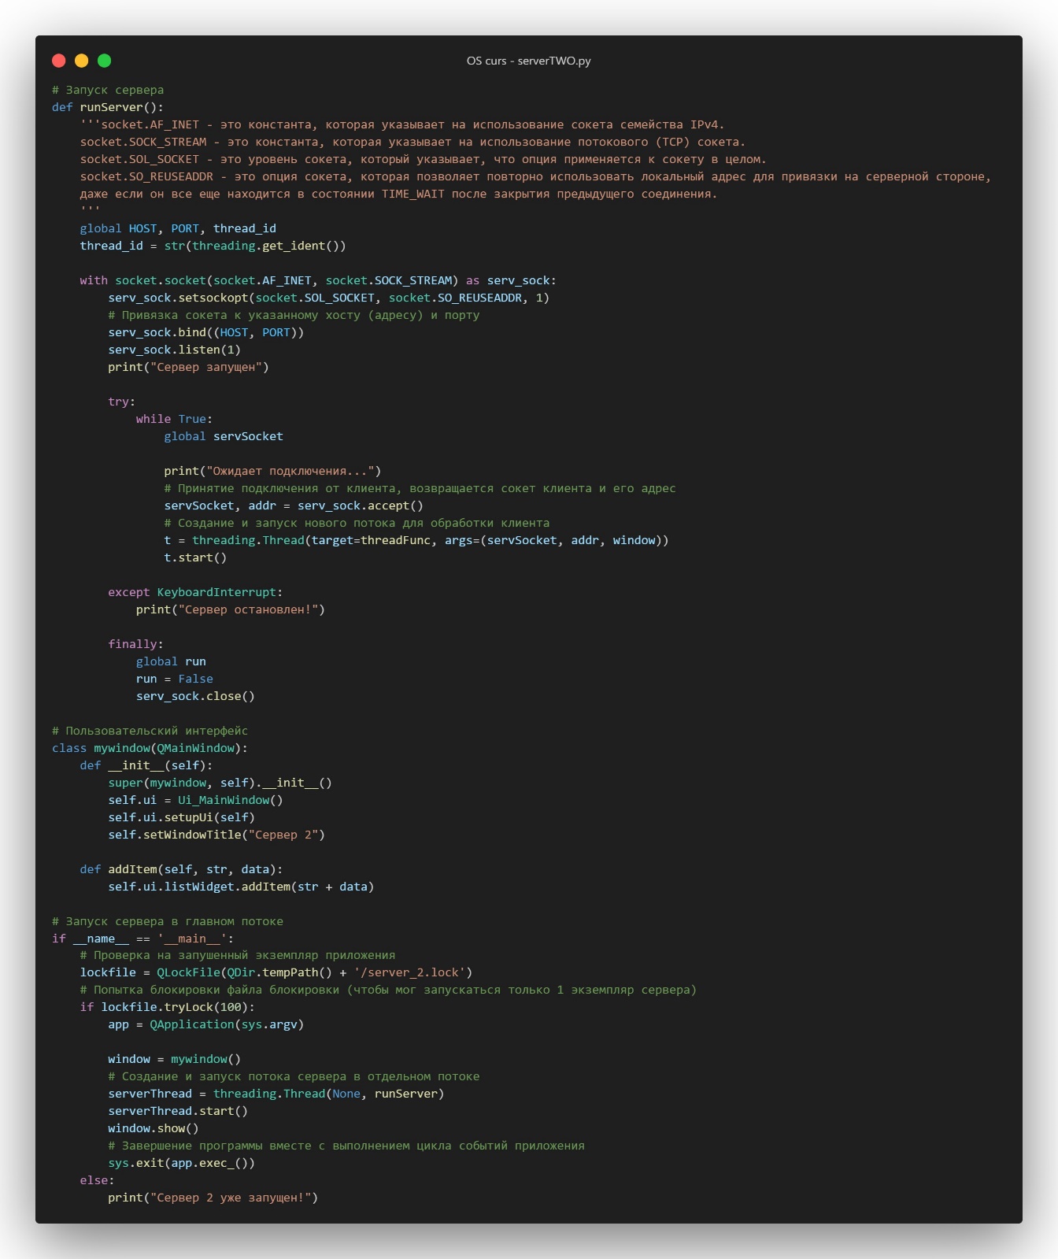Click the 'serv_sock.listen(1)' line

(175, 350)
